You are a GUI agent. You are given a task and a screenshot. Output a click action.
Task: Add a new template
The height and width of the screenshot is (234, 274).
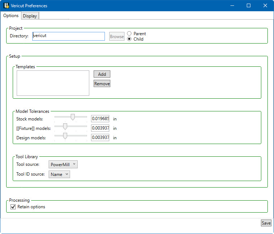[x=102, y=74]
